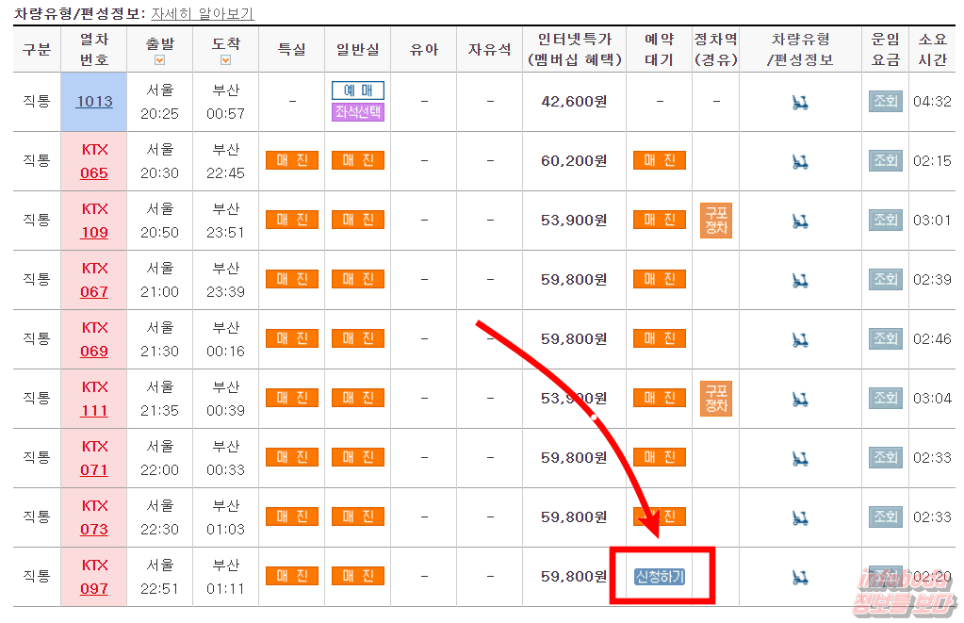
Task: Select the 02:15 travel time cell
Action: [932, 161]
